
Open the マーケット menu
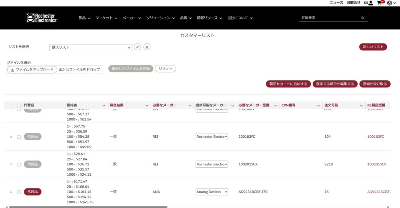point(106,18)
